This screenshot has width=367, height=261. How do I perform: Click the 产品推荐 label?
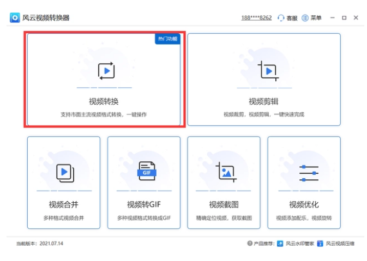click(264, 244)
